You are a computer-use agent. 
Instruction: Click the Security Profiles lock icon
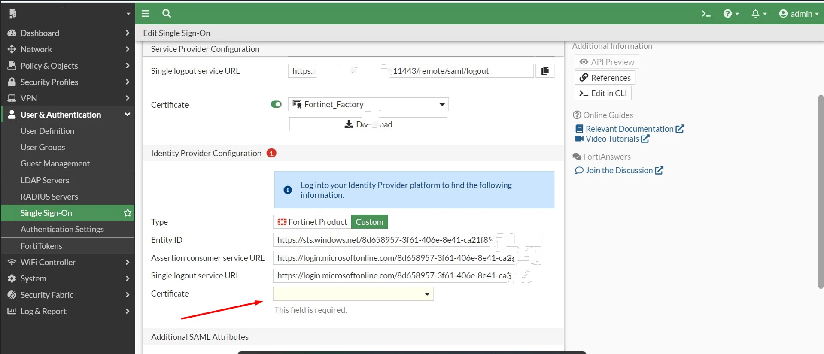(x=12, y=82)
